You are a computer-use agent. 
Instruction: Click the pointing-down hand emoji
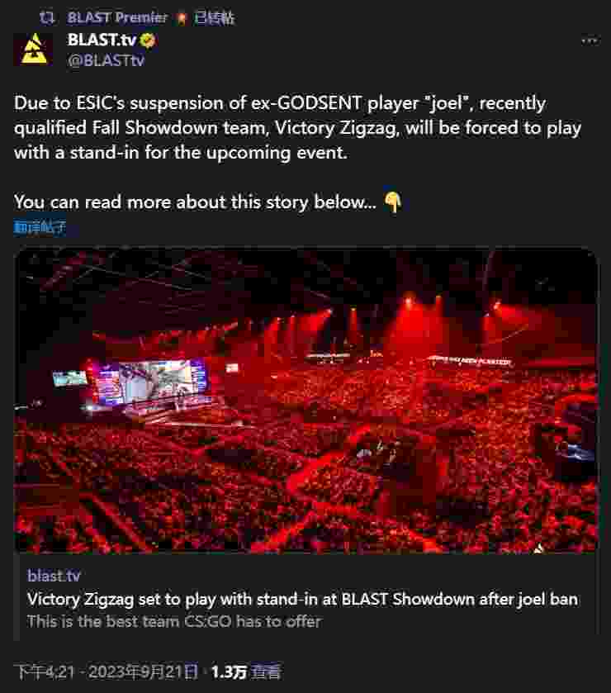click(x=393, y=202)
